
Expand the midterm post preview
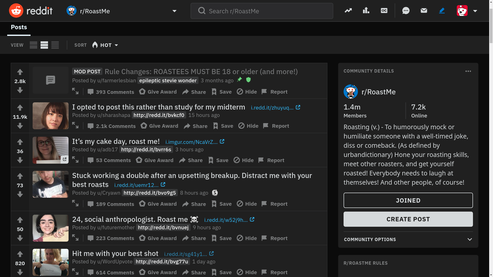(x=75, y=125)
